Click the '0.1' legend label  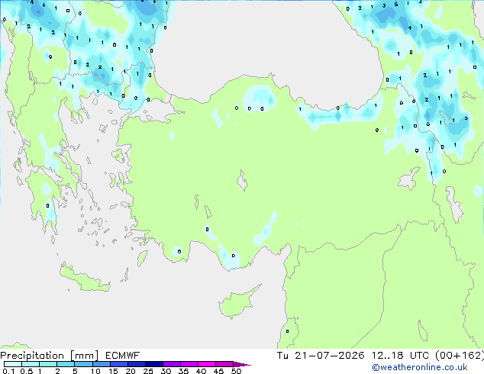[8, 371]
